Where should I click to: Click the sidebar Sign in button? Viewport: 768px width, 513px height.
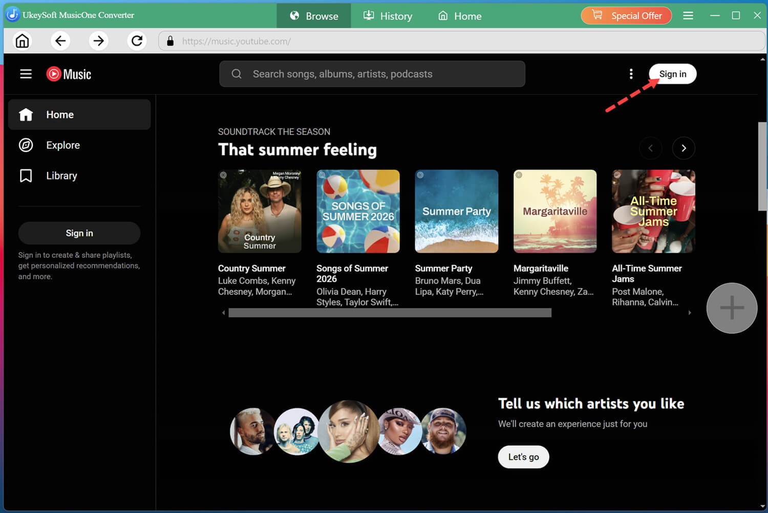pos(79,233)
